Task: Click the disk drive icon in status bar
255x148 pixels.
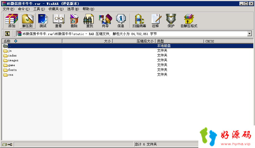Action: point(5,144)
